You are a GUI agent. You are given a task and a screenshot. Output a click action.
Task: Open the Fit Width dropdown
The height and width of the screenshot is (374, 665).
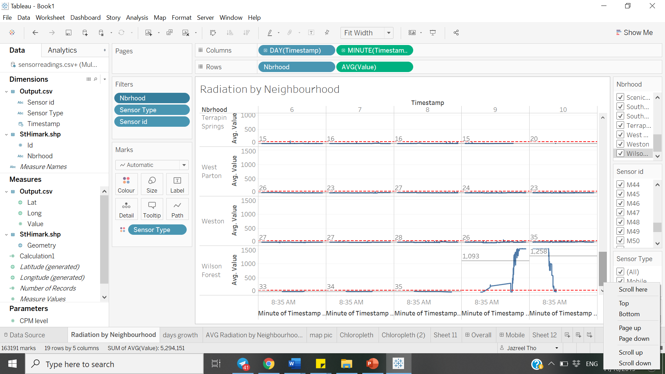[389, 33]
